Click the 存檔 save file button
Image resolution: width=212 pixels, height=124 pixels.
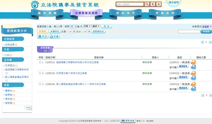(54, 36)
